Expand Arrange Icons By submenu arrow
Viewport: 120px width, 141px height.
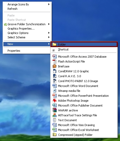(x=49, y=4)
